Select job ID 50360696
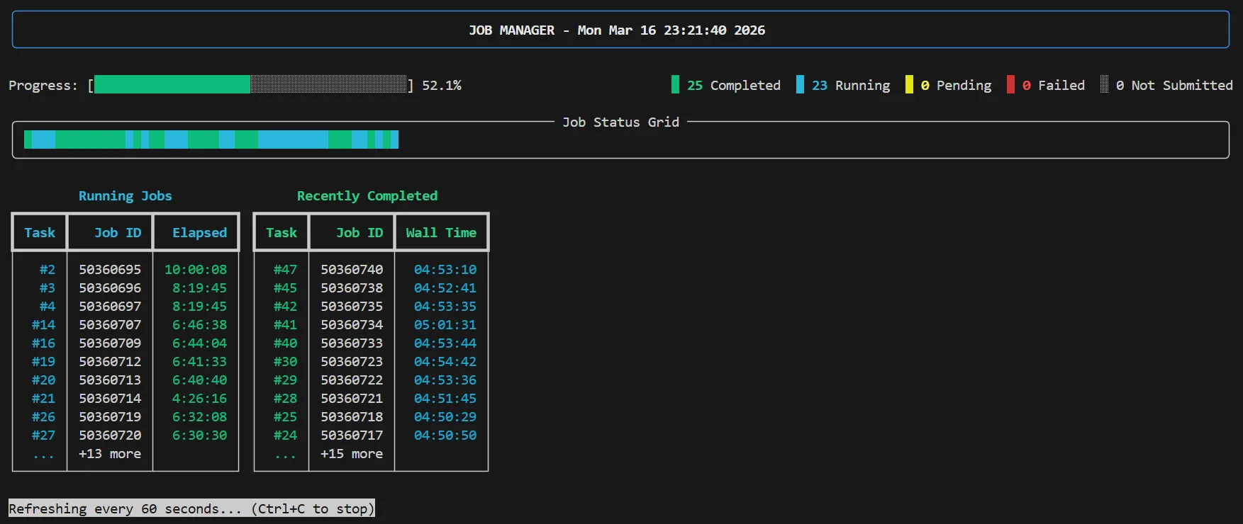This screenshot has height=524, width=1243. (x=110, y=288)
